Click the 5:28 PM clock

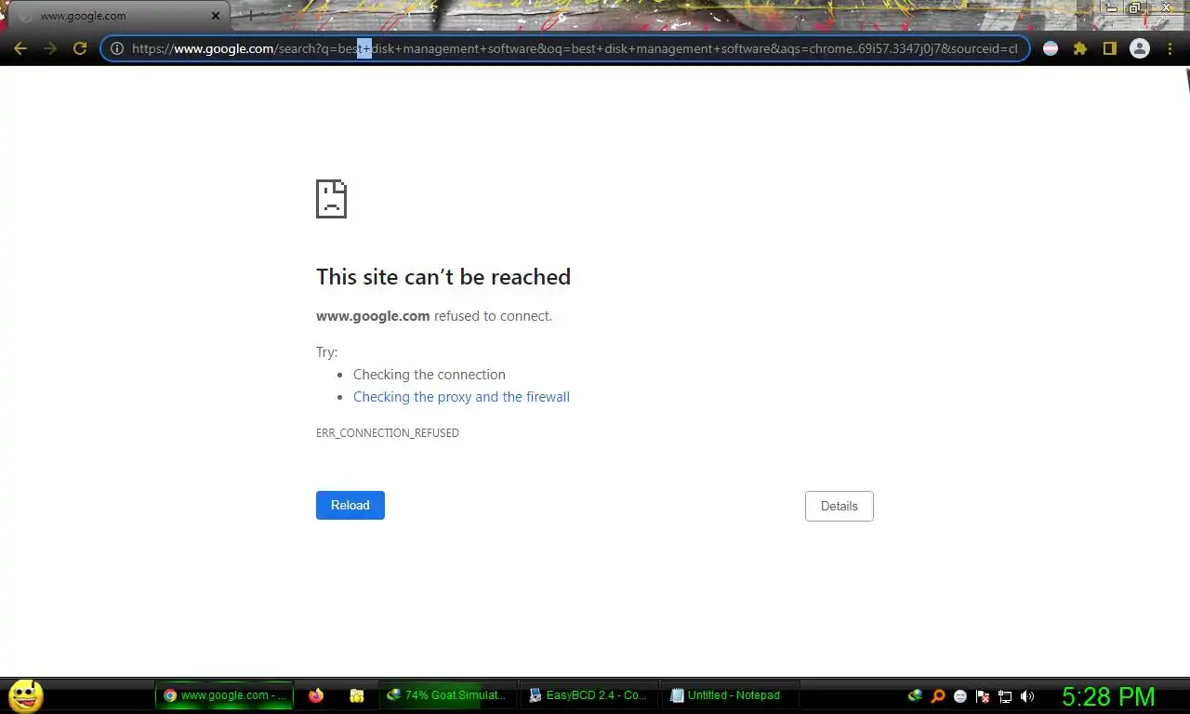click(1108, 696)
